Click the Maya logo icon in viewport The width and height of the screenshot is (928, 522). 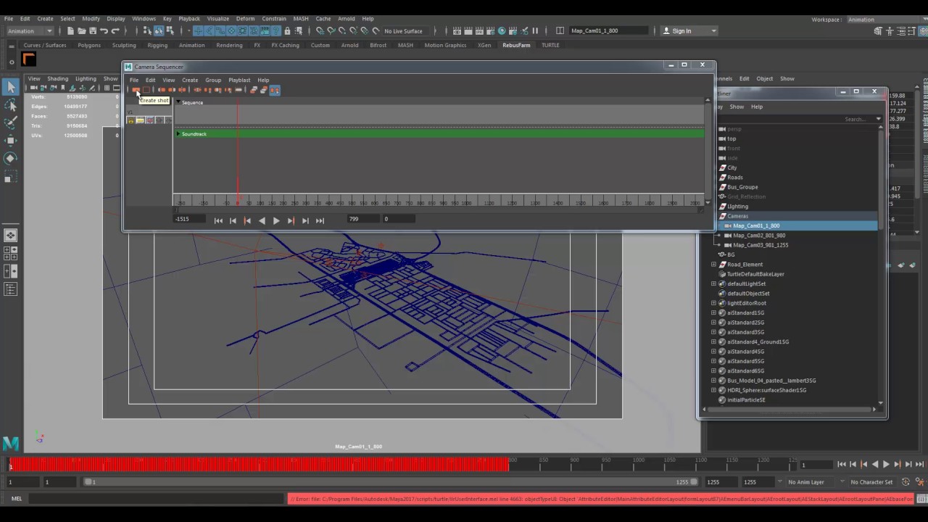pyautogui.click(x=11, y=442)
